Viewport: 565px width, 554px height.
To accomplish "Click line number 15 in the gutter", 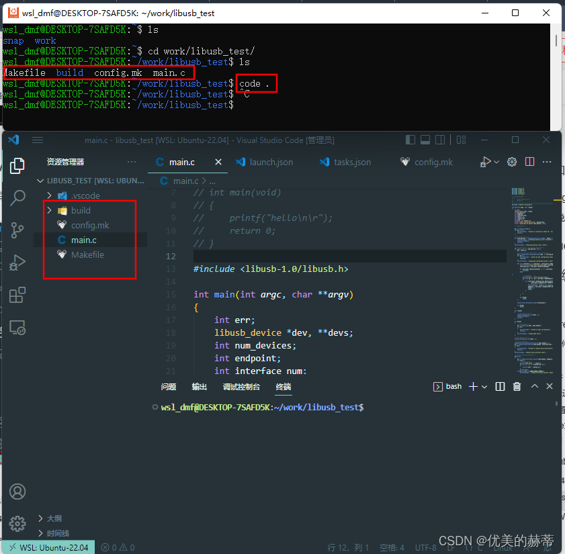I will 171,295.
